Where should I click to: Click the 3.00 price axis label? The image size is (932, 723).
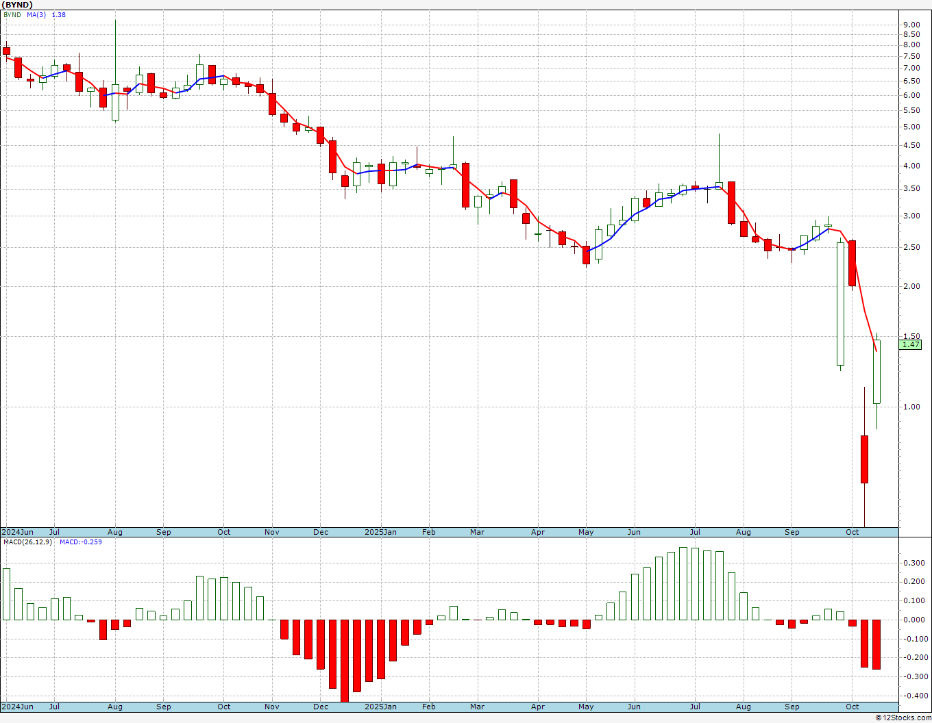pos(911,216)
